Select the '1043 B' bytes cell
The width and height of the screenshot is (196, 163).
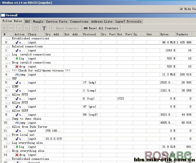(168, 51)
